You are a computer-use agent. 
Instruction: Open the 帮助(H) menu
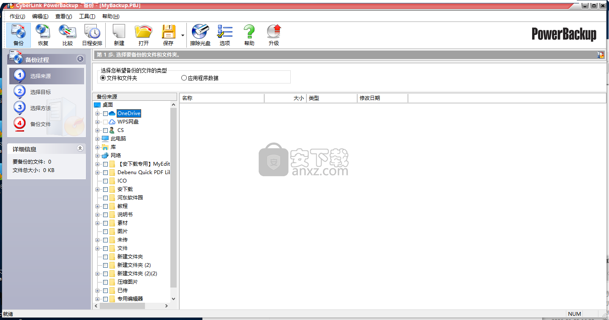coord(111,16)
